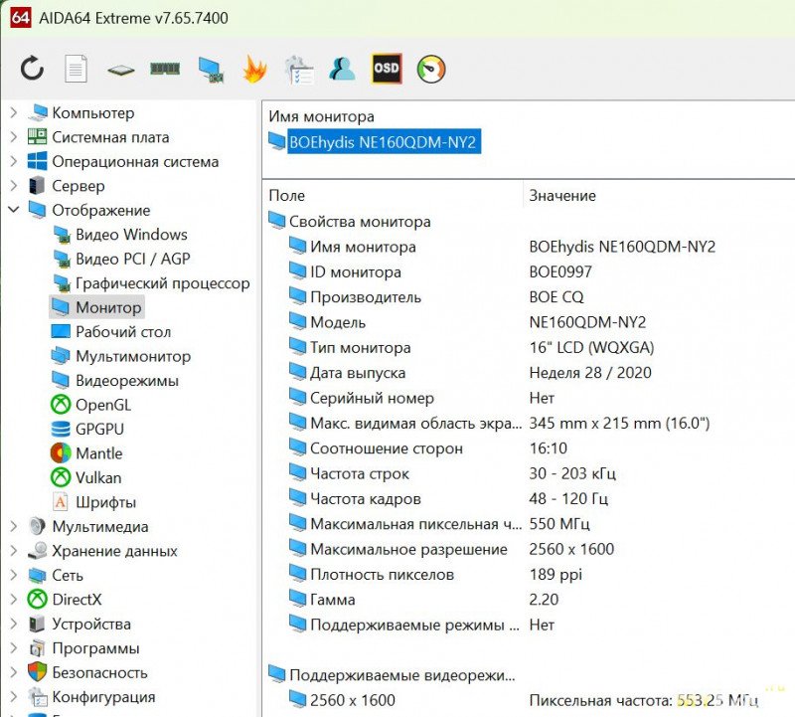Open the Vulkan page
Screen dimensions: 795x717
tap(86, 477)
